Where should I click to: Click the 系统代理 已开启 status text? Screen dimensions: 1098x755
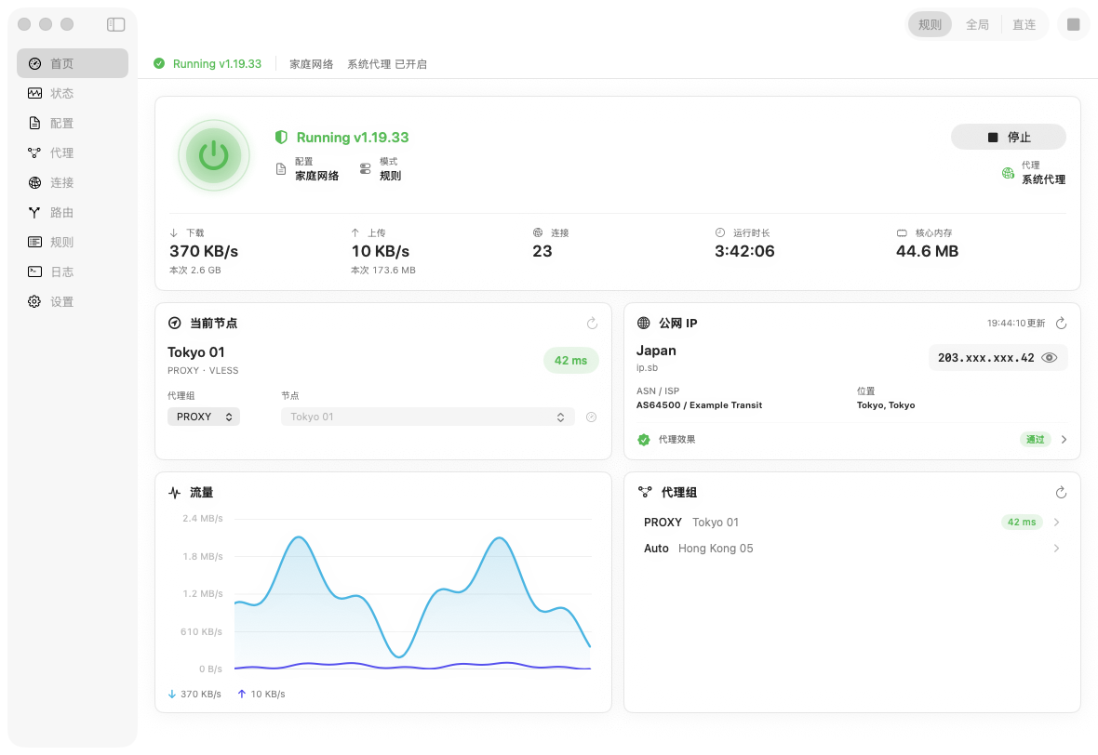coord(387,63)
